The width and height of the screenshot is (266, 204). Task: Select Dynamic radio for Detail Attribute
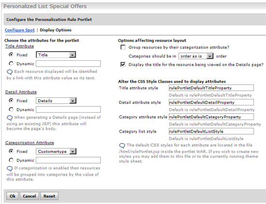click(x=11, y=109)
